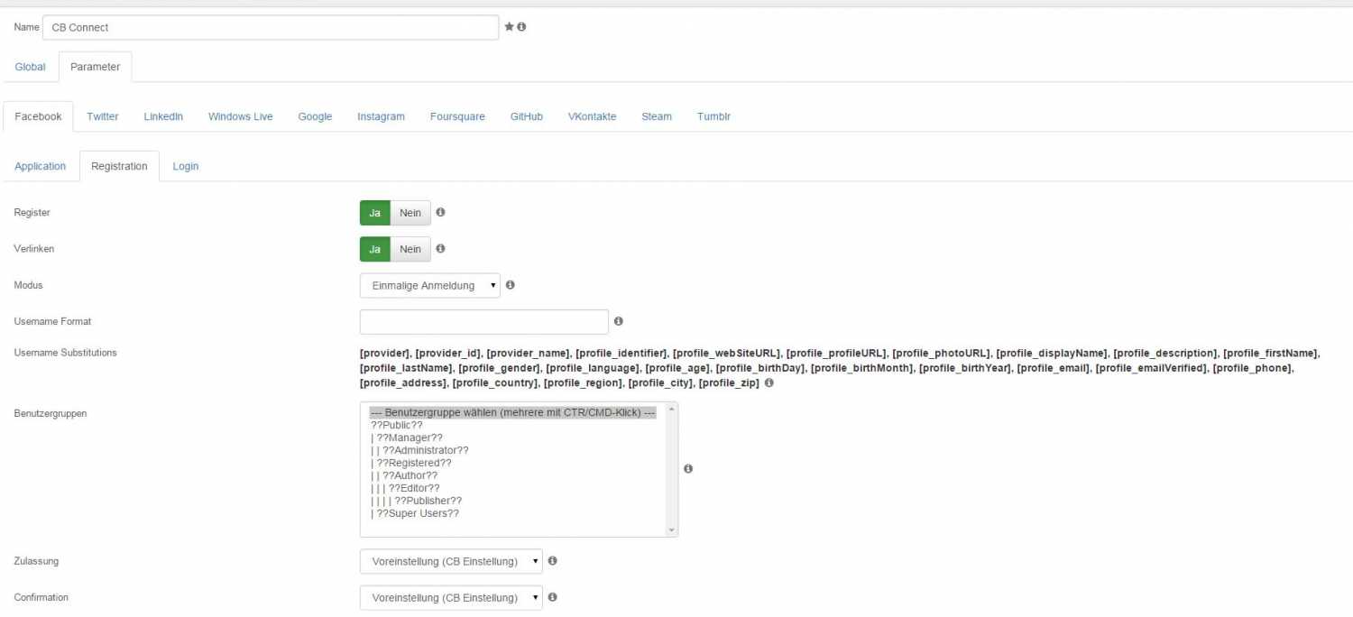Image resolution: width=1353 pixels, height=617 pixels.
Task: Open the Twitter provider tab
Action: point(103,116)
